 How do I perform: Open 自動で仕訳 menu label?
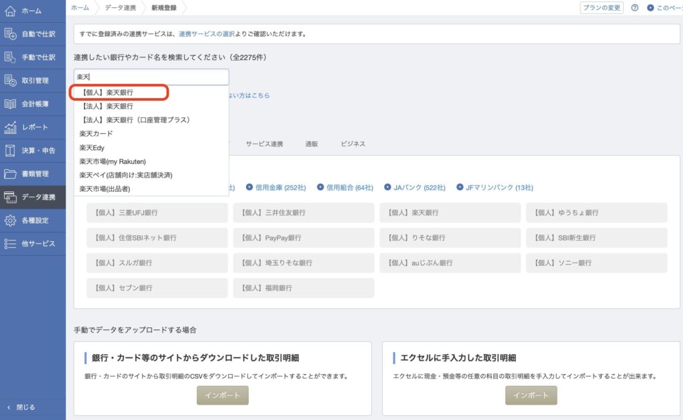pos(38,34)
